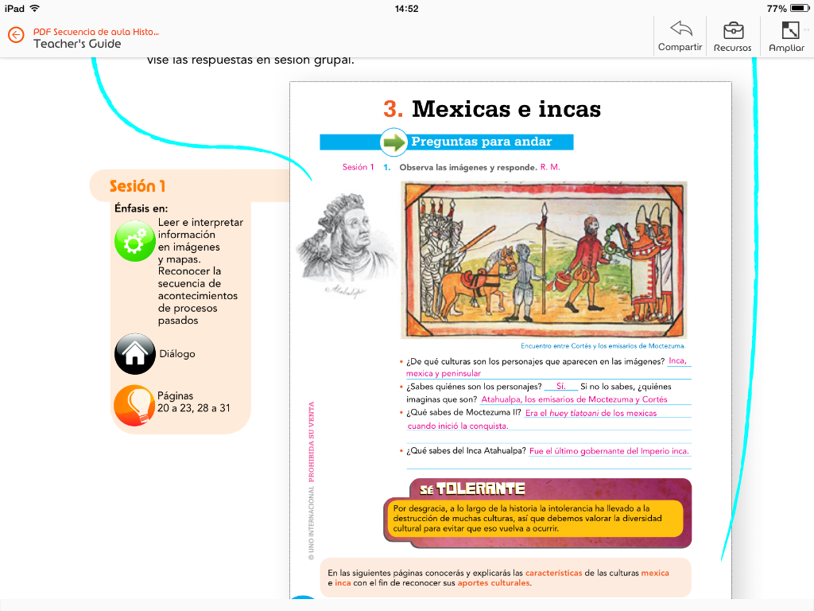
Task: Tap the Sé Tolerante purple box
Action: click(537, 513)
